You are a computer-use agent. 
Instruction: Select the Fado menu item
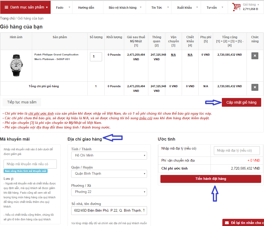pos(60,7)
